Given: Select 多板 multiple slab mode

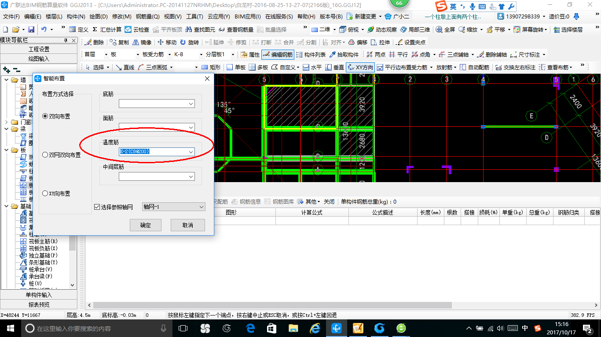Looking at the screenshot, I should [258, 67].
